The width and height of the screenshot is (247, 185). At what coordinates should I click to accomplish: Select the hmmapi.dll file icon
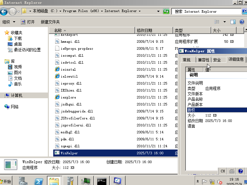pyautogui.click(x=57, y=41)
